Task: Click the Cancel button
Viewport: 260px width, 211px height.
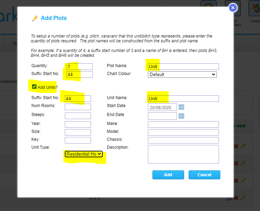Action: (204, 175)
